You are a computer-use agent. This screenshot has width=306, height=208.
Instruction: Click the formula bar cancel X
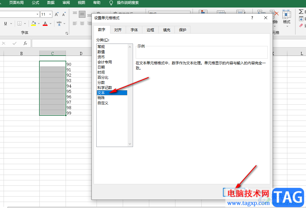pyautogui.click(x=4, y=43)
